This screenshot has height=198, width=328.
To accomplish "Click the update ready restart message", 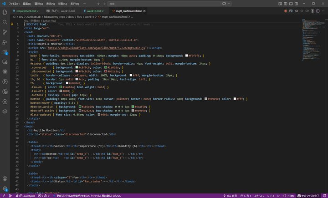I will [x=87, y=196].
